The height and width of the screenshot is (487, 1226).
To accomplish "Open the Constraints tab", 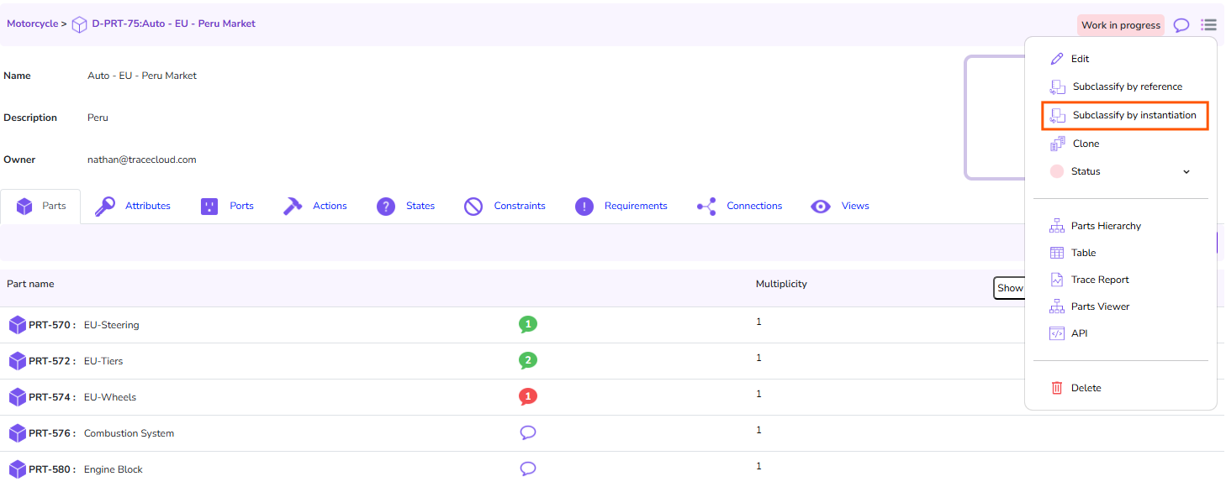I will (505, 206).
